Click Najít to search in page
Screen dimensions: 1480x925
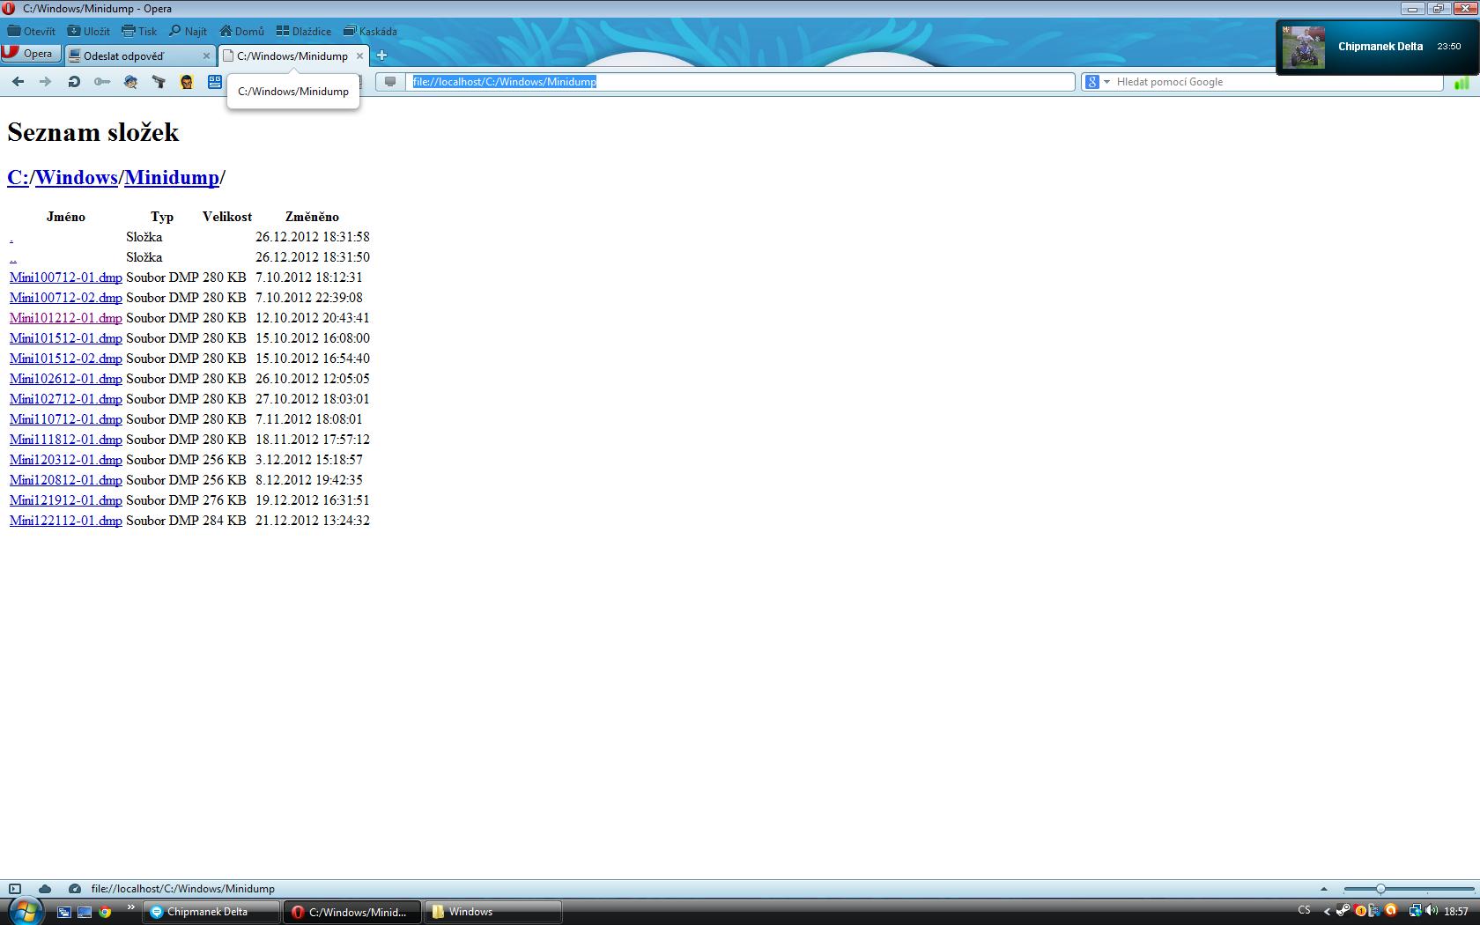[188, 31]
